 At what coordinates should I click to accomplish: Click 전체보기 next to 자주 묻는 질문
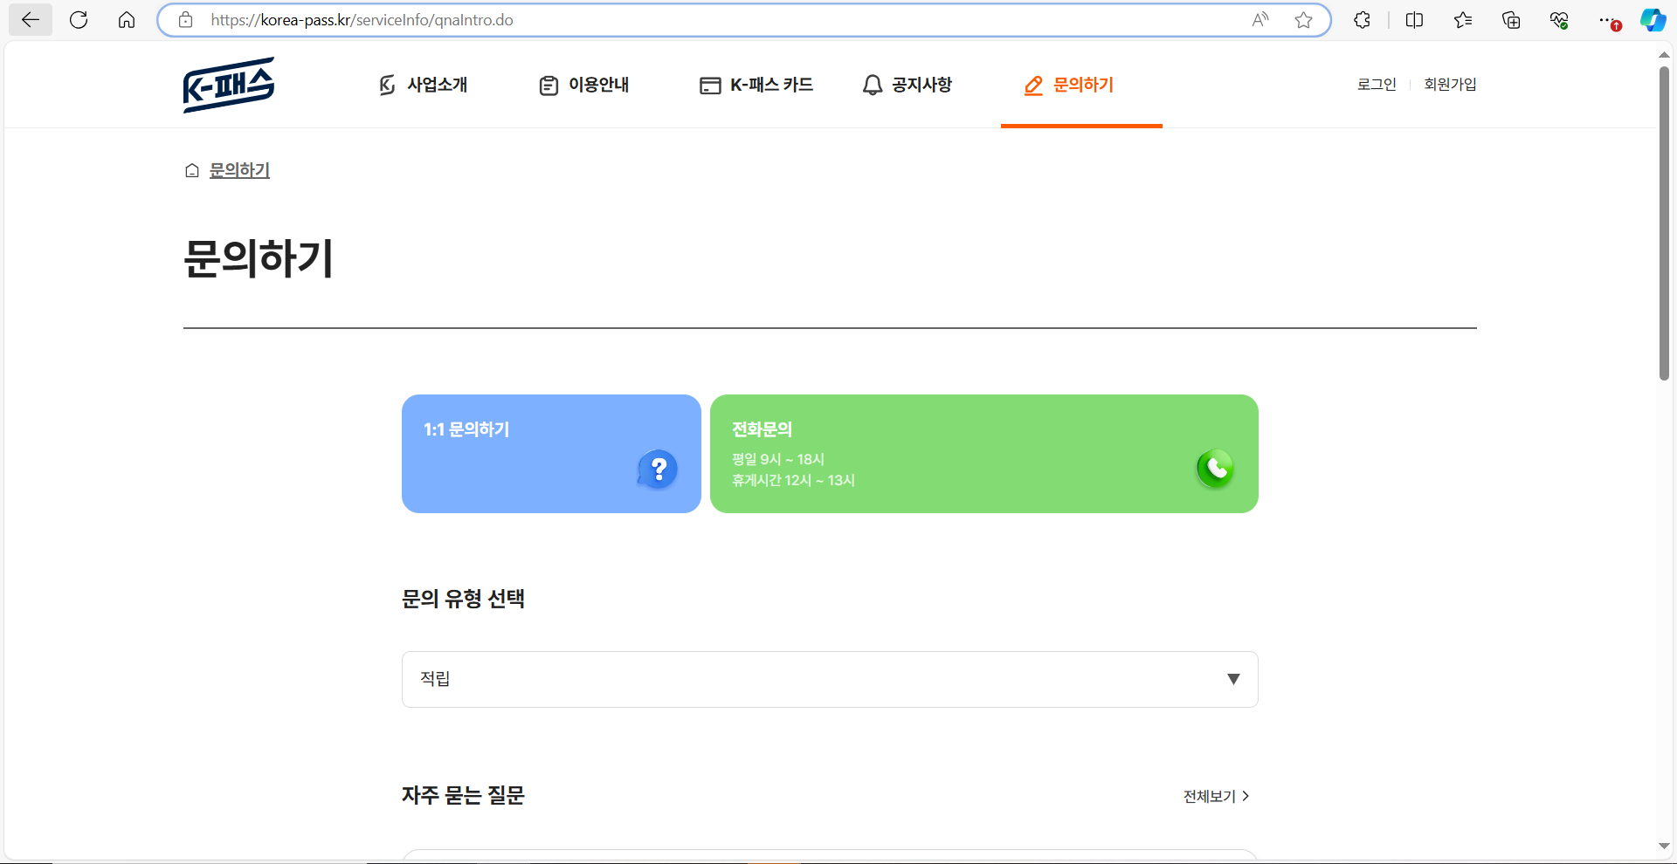point(1216,796)
